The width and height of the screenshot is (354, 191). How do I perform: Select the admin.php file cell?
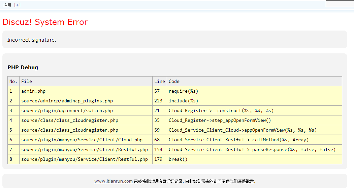[86, 91]
